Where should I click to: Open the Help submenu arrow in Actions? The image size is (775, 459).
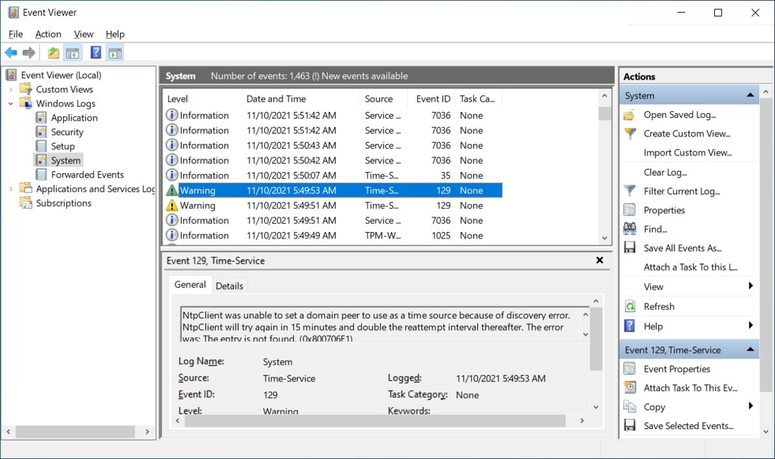click(x=750, y=326)
